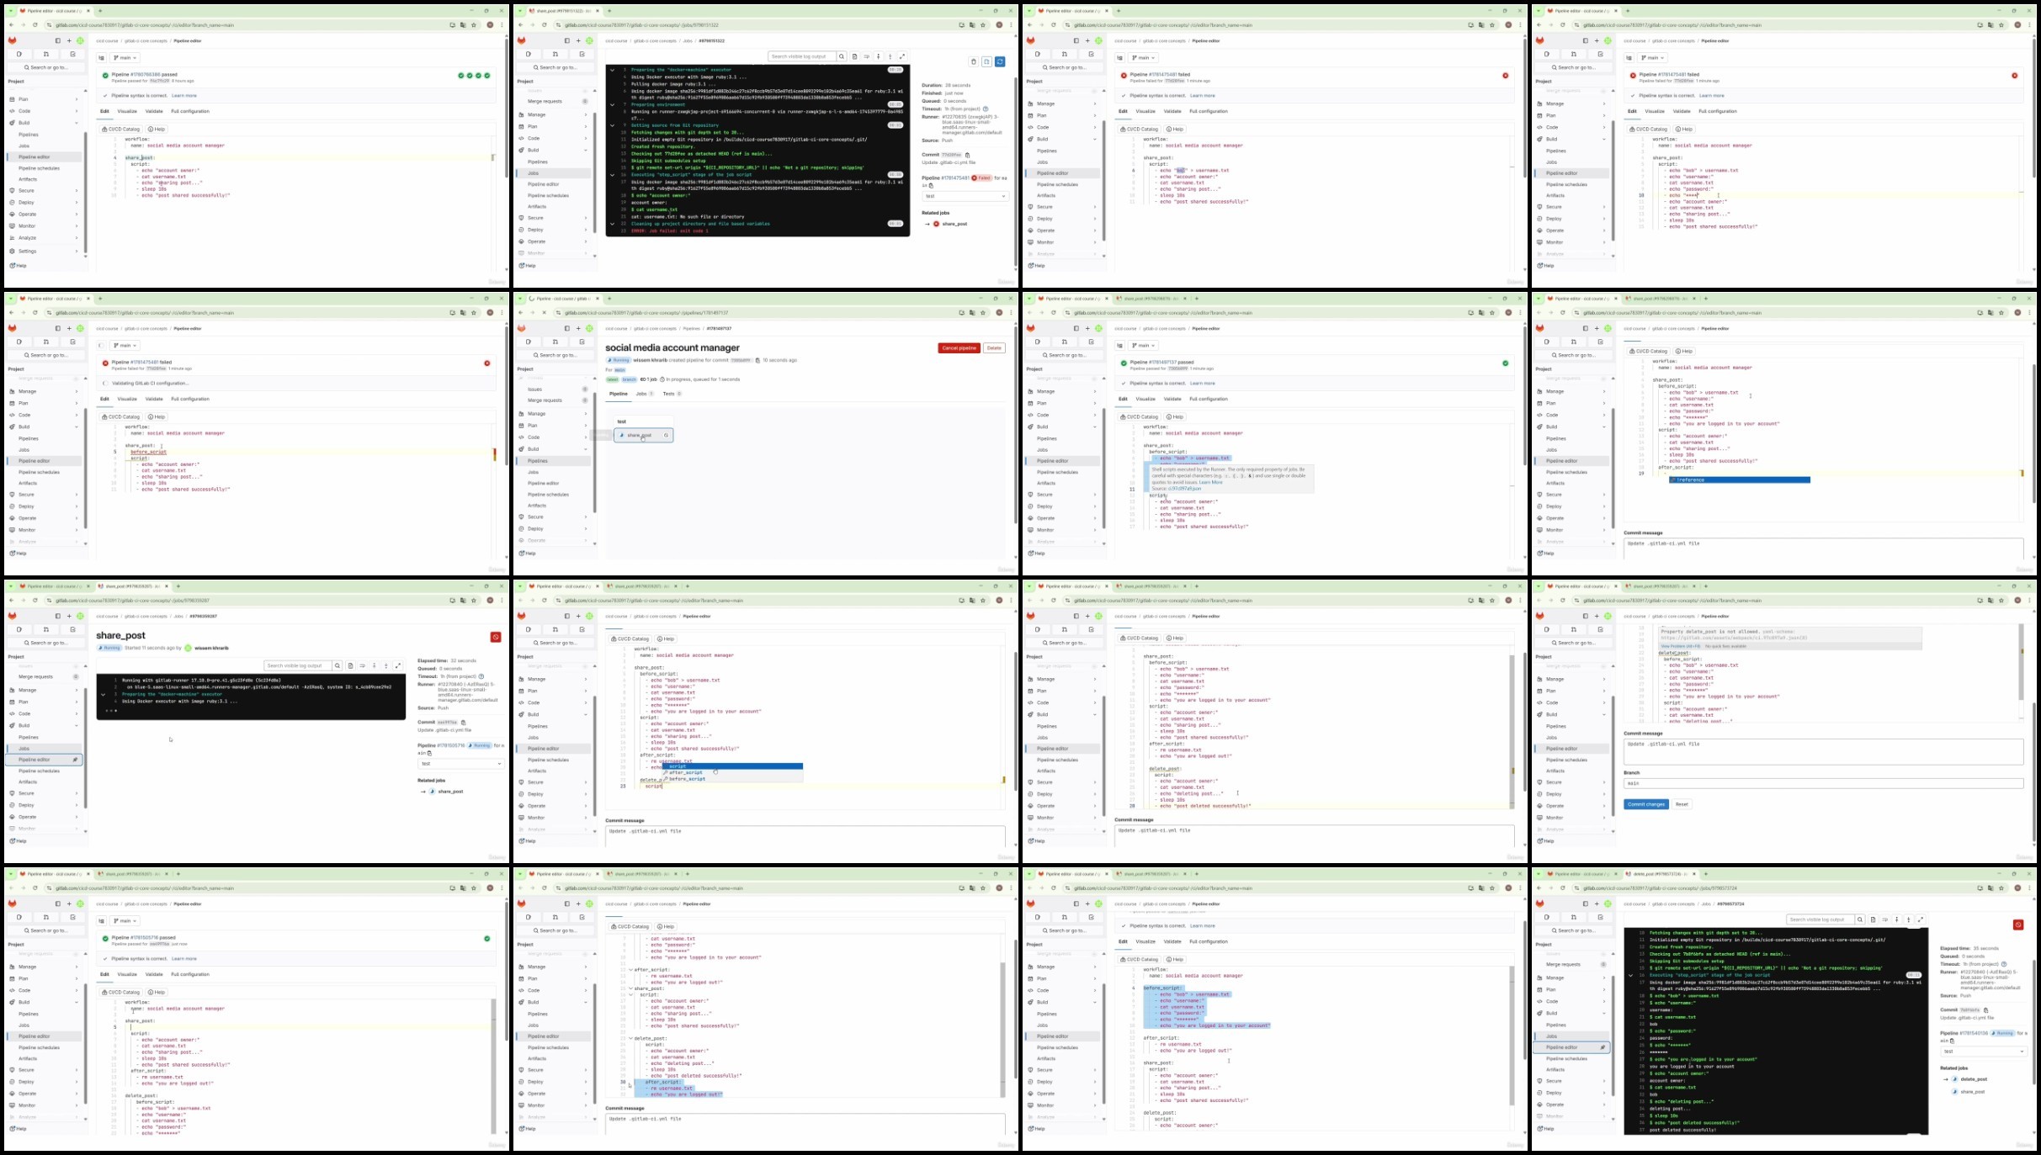This screenshot has width=2041, height=1155.
Task: Open the delete_post job under Related jobs
Action: (1974, 1079)
